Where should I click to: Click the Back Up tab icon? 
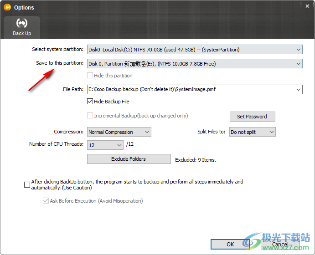pyautogui.click(x=21, y=24)
